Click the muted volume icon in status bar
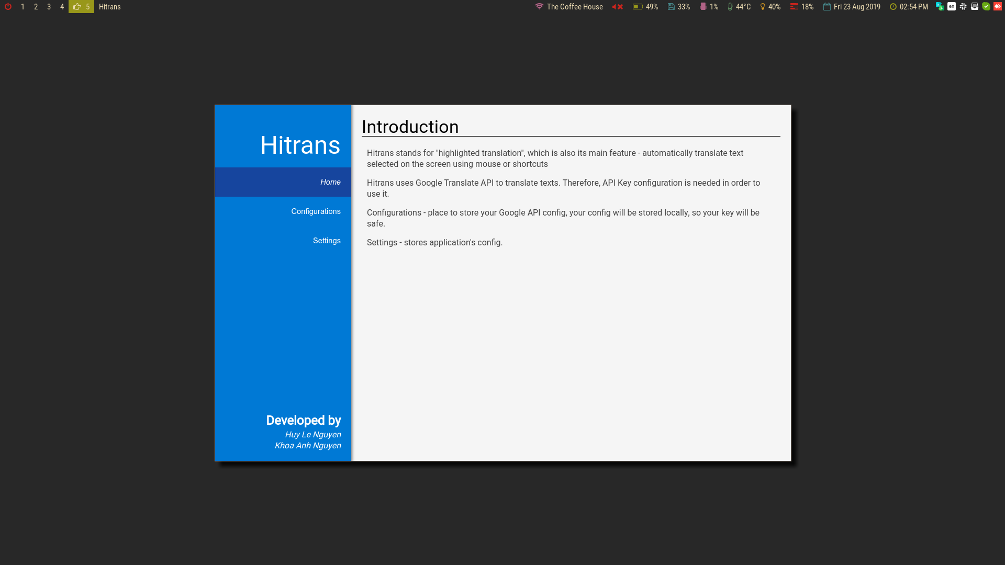1005x565 pixels. click(618, 7)
